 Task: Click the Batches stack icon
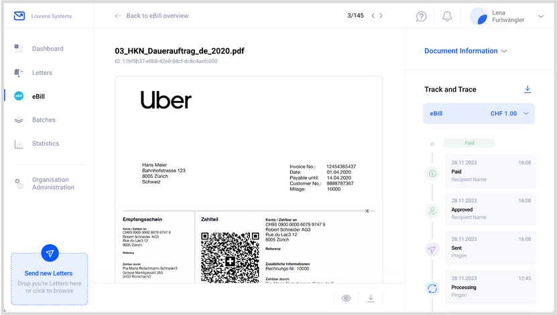19,120
